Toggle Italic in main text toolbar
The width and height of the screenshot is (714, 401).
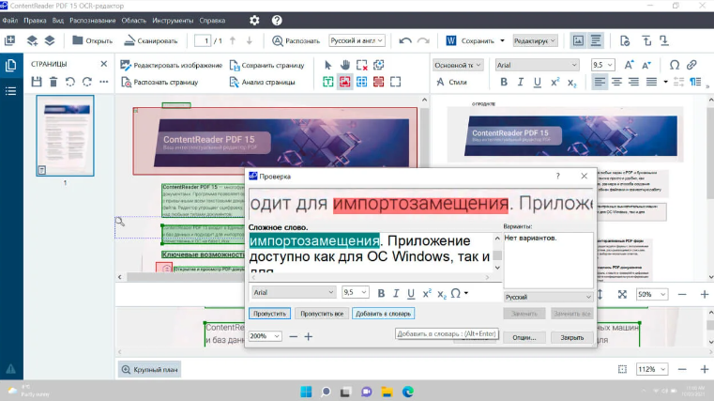tap(521, 82)
